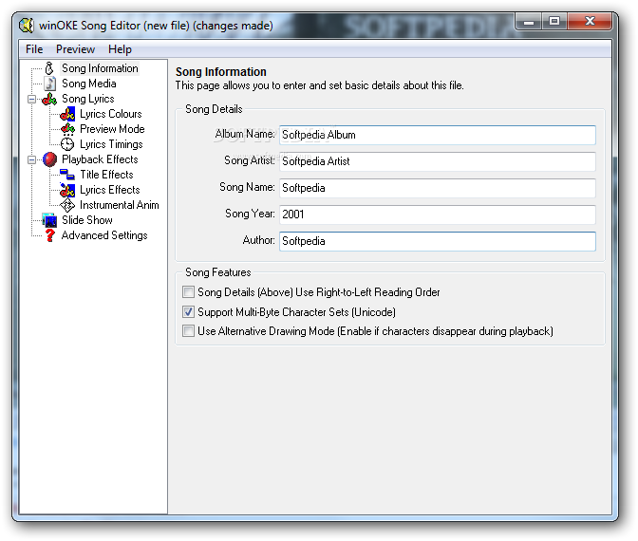This screenshot has width=638, height=541.
Task: Open Advanced Settings page
Action: pos(104,235)
